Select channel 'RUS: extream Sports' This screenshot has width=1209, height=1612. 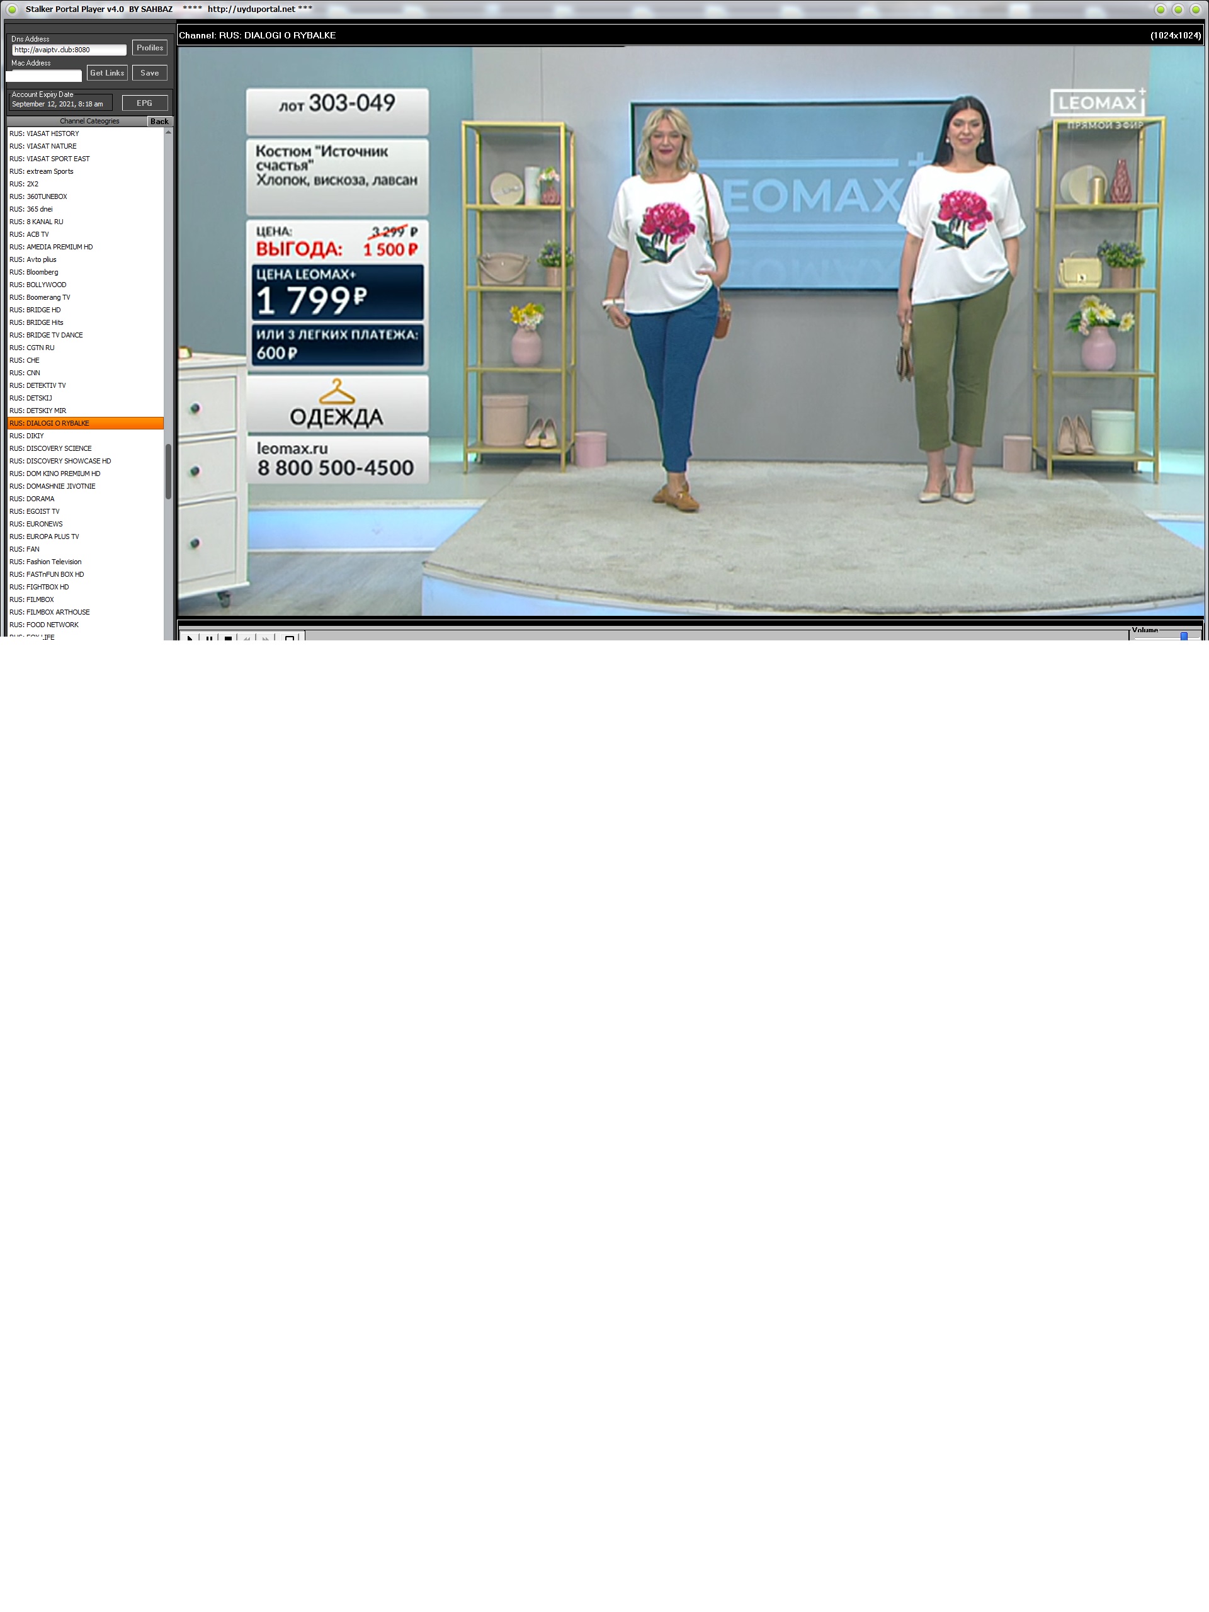[85, 172]
